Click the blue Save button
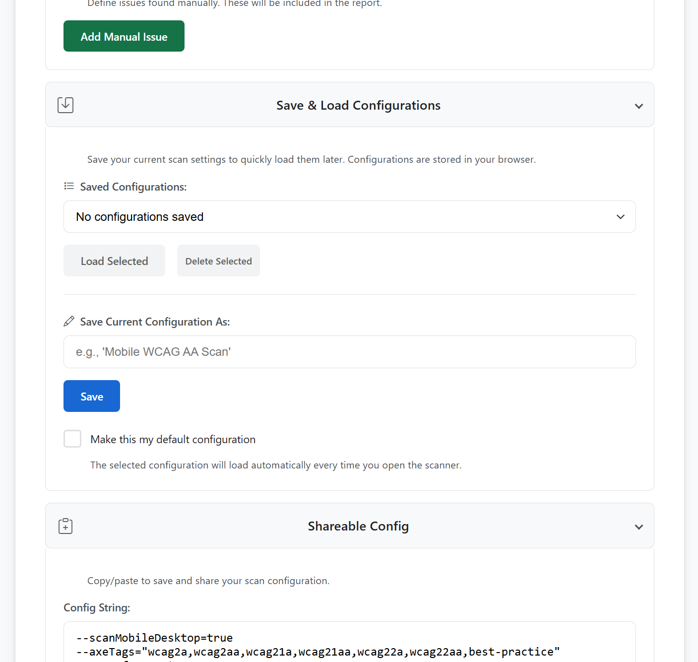698x662 pixels. [92, 396]
